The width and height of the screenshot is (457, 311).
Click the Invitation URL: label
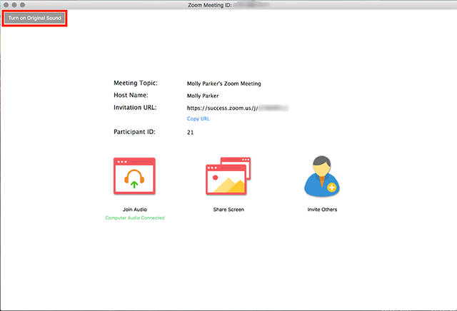pos(135,108)
